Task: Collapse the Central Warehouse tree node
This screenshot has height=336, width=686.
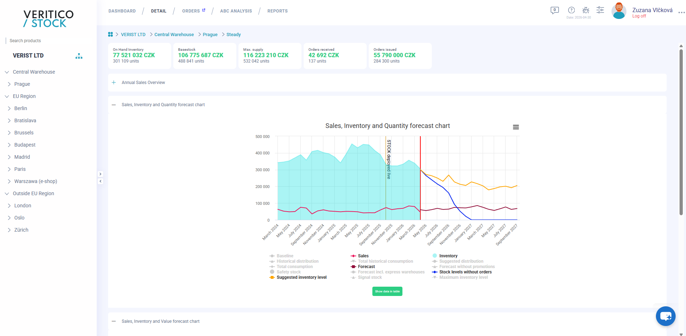Action: coord(7,72)
